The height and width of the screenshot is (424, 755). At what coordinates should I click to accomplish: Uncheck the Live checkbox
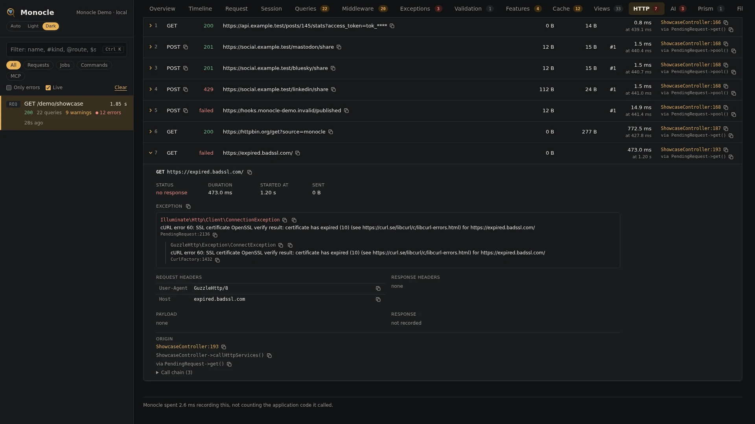48,88
